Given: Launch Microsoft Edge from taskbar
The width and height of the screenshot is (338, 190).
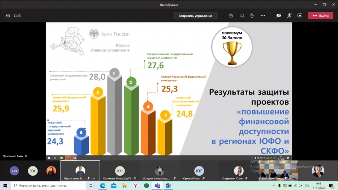Looking at the screenshot, I should point(103,185).
